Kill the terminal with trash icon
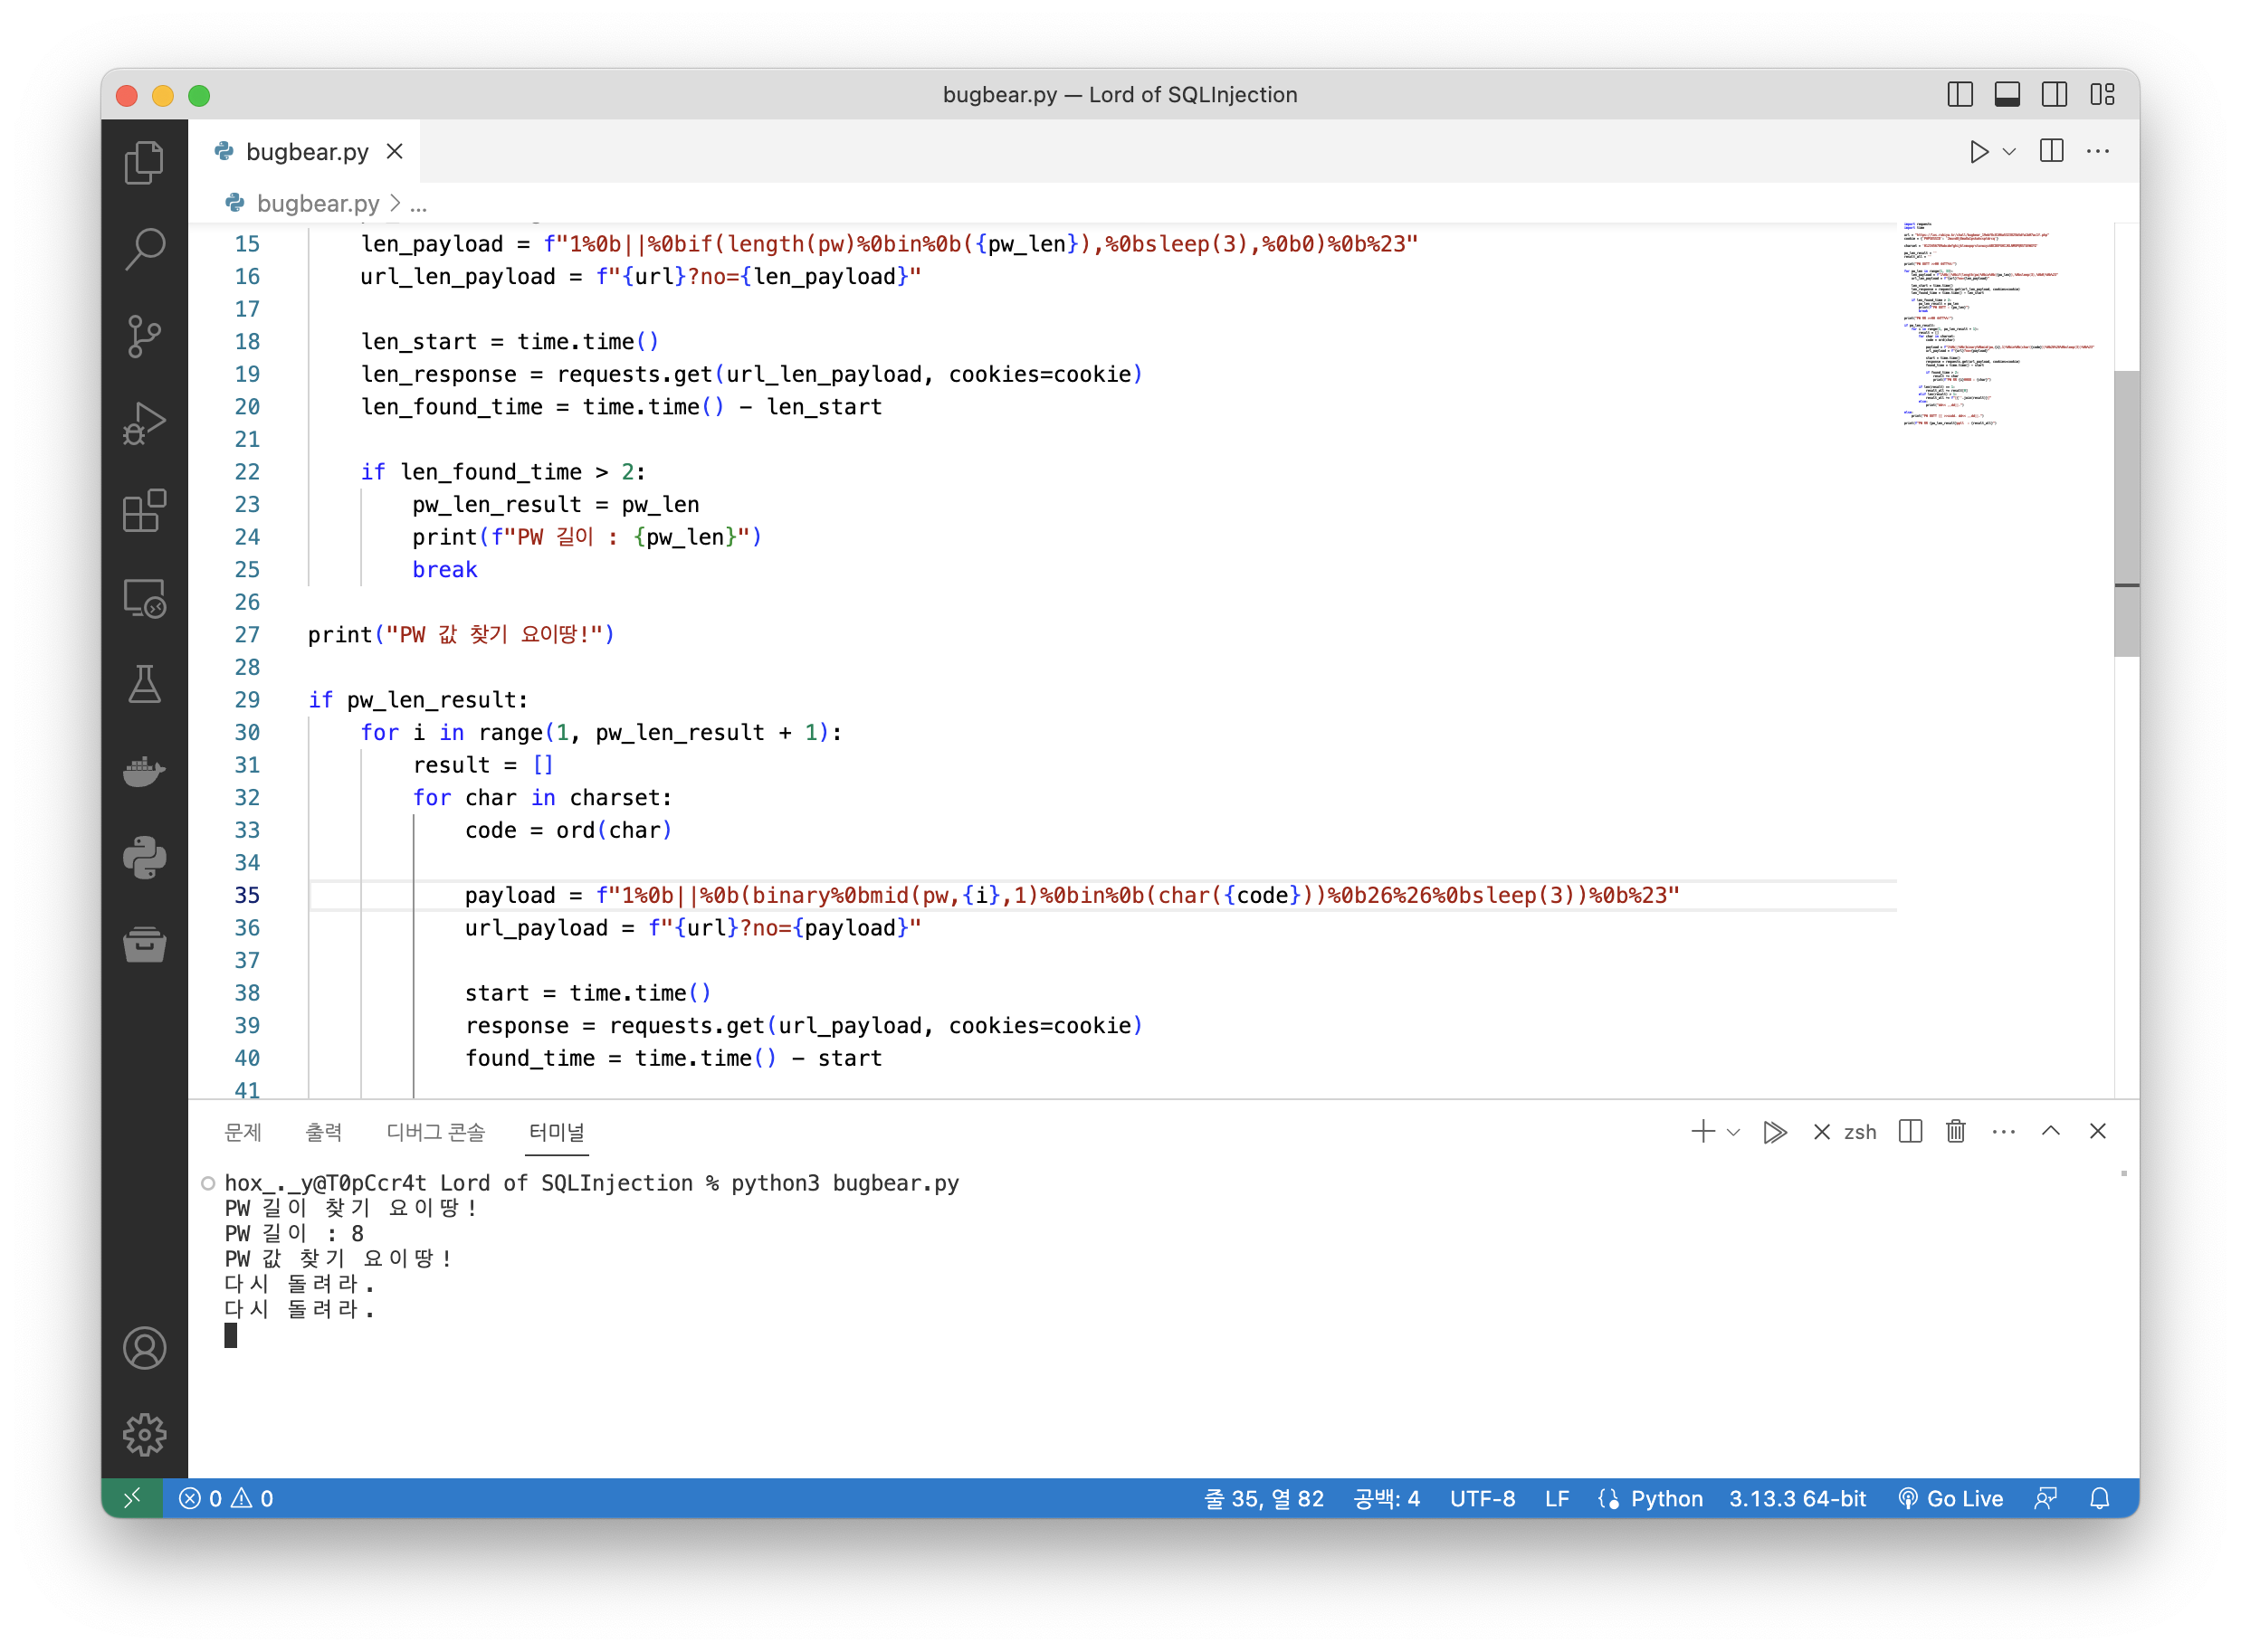Image resolution: width=2241 pixels, height=1652 pixels. click(1955, 1131)
